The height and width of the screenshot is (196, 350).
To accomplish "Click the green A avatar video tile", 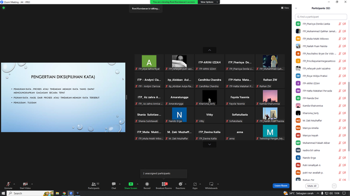I will [x=149, y=63].
